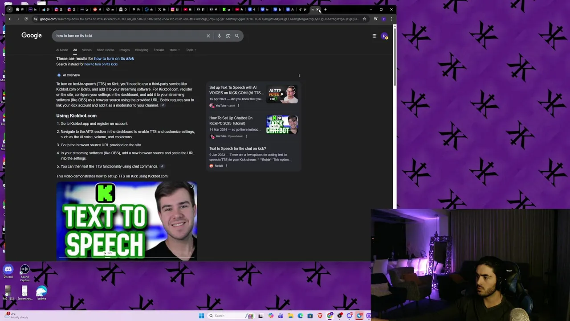This screenshot has width=570, height=321.
Task: Start voice search with microphone icon
Action: click(219, 36)
